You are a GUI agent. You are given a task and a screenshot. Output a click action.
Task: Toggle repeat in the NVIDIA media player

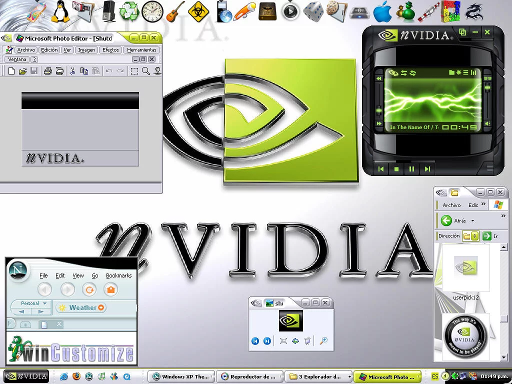pos(413,73)
